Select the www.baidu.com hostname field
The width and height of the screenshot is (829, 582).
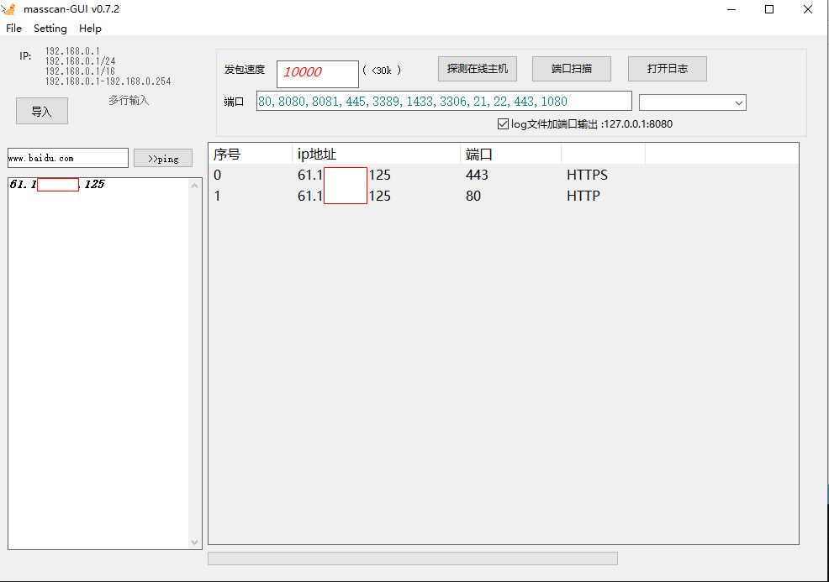(67, 158)
